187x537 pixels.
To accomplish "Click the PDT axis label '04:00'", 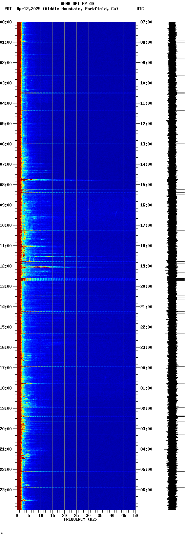I will coord(6,103).
